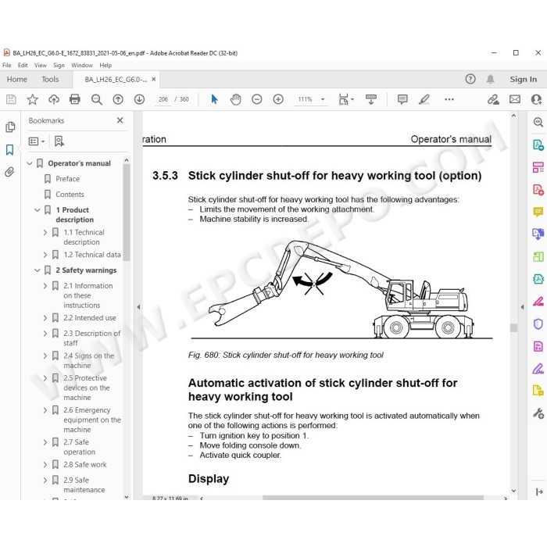Open the Help menu
Viewport: 547px width, 547px height.
[105, 65]
